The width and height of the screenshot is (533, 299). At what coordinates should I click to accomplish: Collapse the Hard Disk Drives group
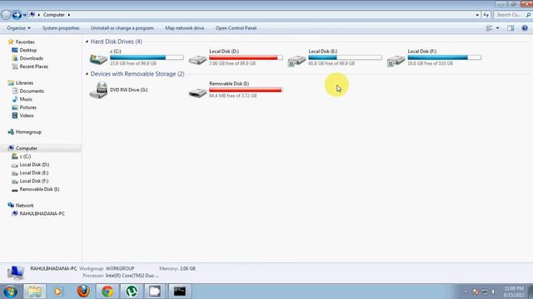click(87, 42)
